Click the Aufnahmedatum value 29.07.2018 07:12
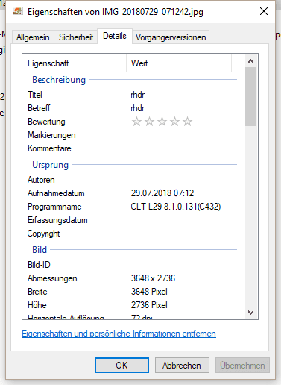Viewport: 281px width, 385px height. [162, 193]
